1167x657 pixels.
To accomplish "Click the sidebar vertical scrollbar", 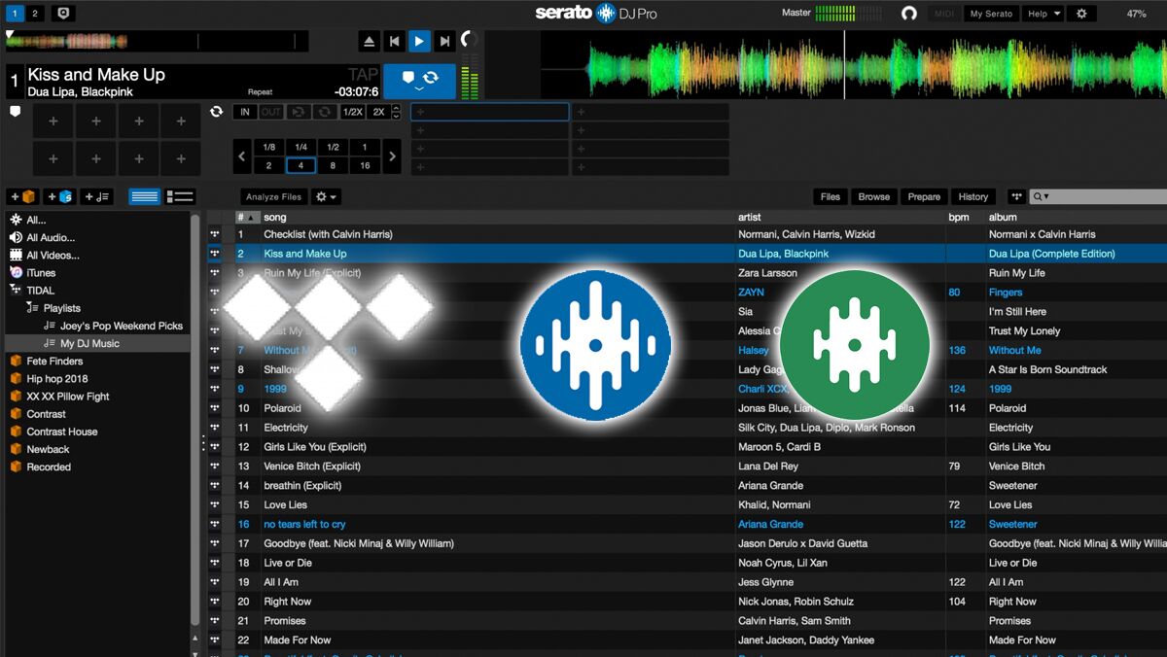I will point(195,418).
